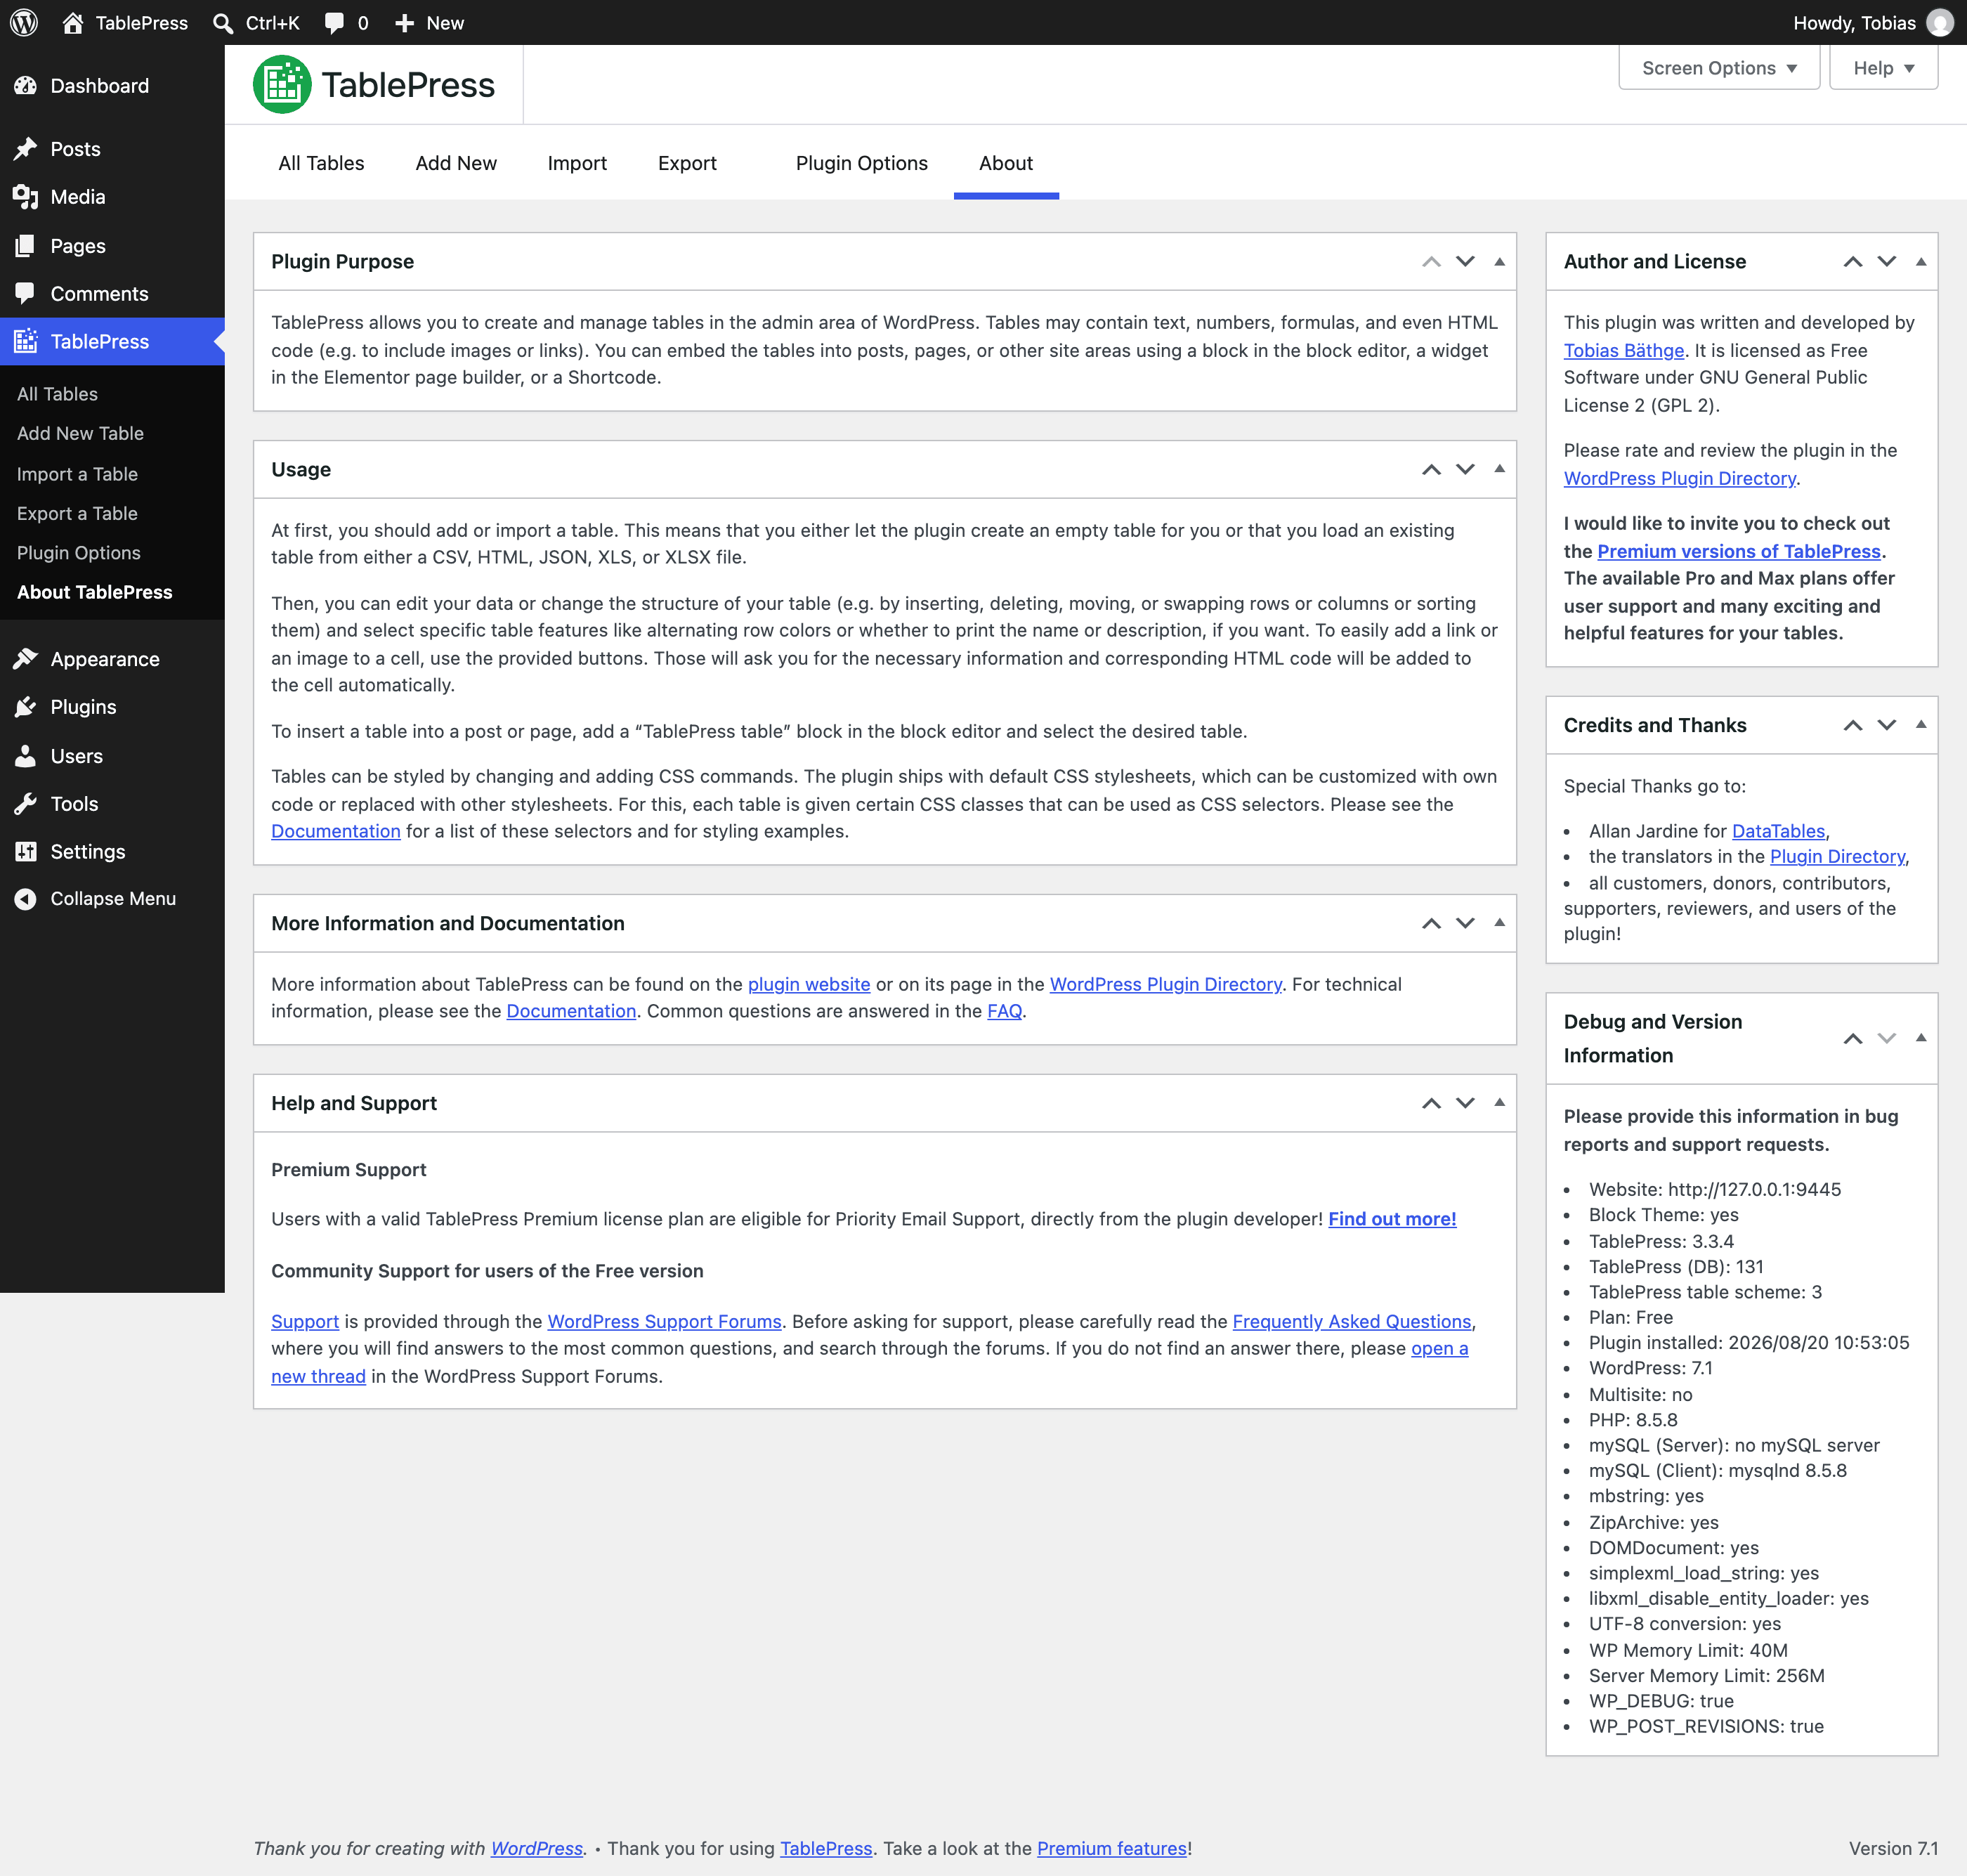Switch to the Import tab
1967x1876 pixels.
pyautogui.click(x=577, y=163)
